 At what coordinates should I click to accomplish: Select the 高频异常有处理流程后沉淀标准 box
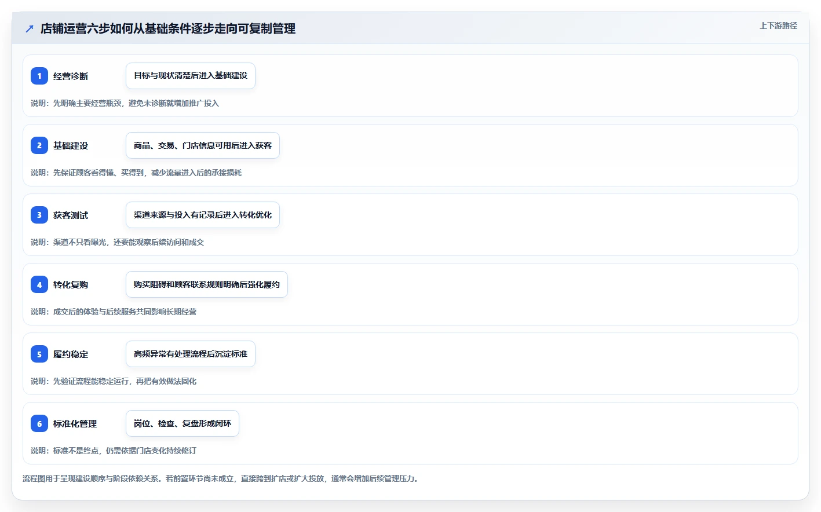coord(191,354)
